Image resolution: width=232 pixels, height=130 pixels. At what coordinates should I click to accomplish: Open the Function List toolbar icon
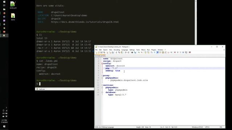click(165, 52)
